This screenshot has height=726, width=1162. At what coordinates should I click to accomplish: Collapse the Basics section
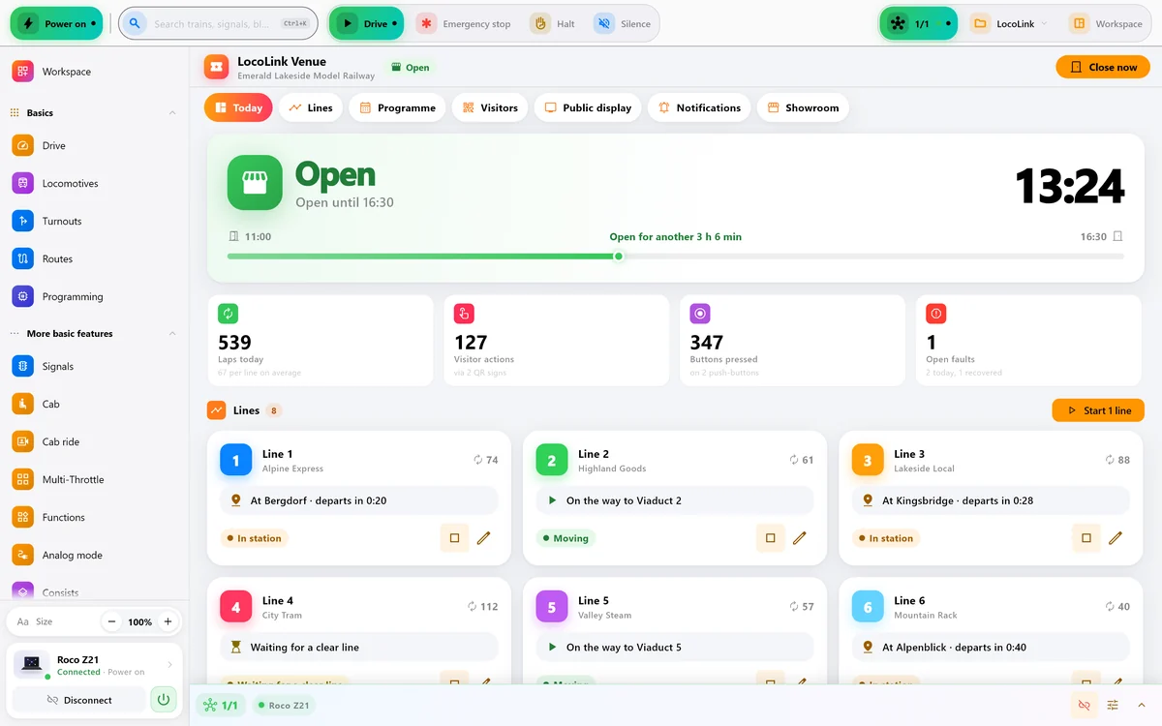pyautogui.click(x=94, y=112)
